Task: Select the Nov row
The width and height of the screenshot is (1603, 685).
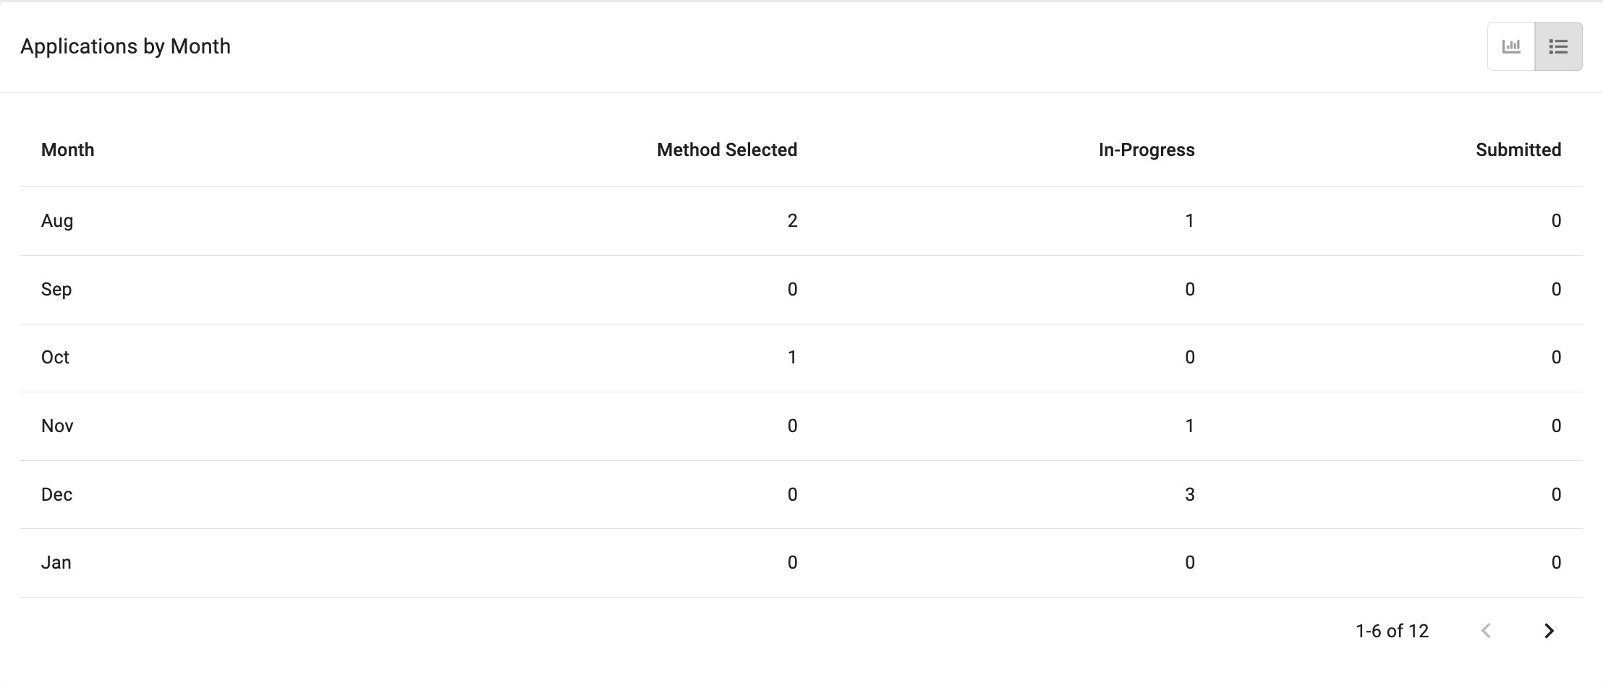Action: [801, 426]
